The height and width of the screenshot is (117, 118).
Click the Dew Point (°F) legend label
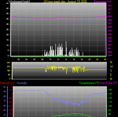(108, 83)
